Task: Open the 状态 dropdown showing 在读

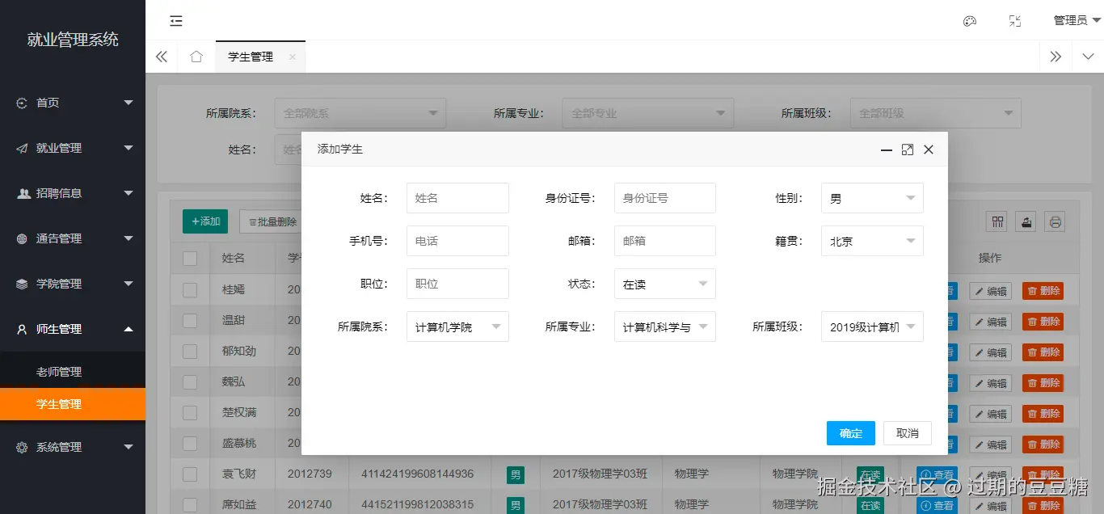Action: 665,284
